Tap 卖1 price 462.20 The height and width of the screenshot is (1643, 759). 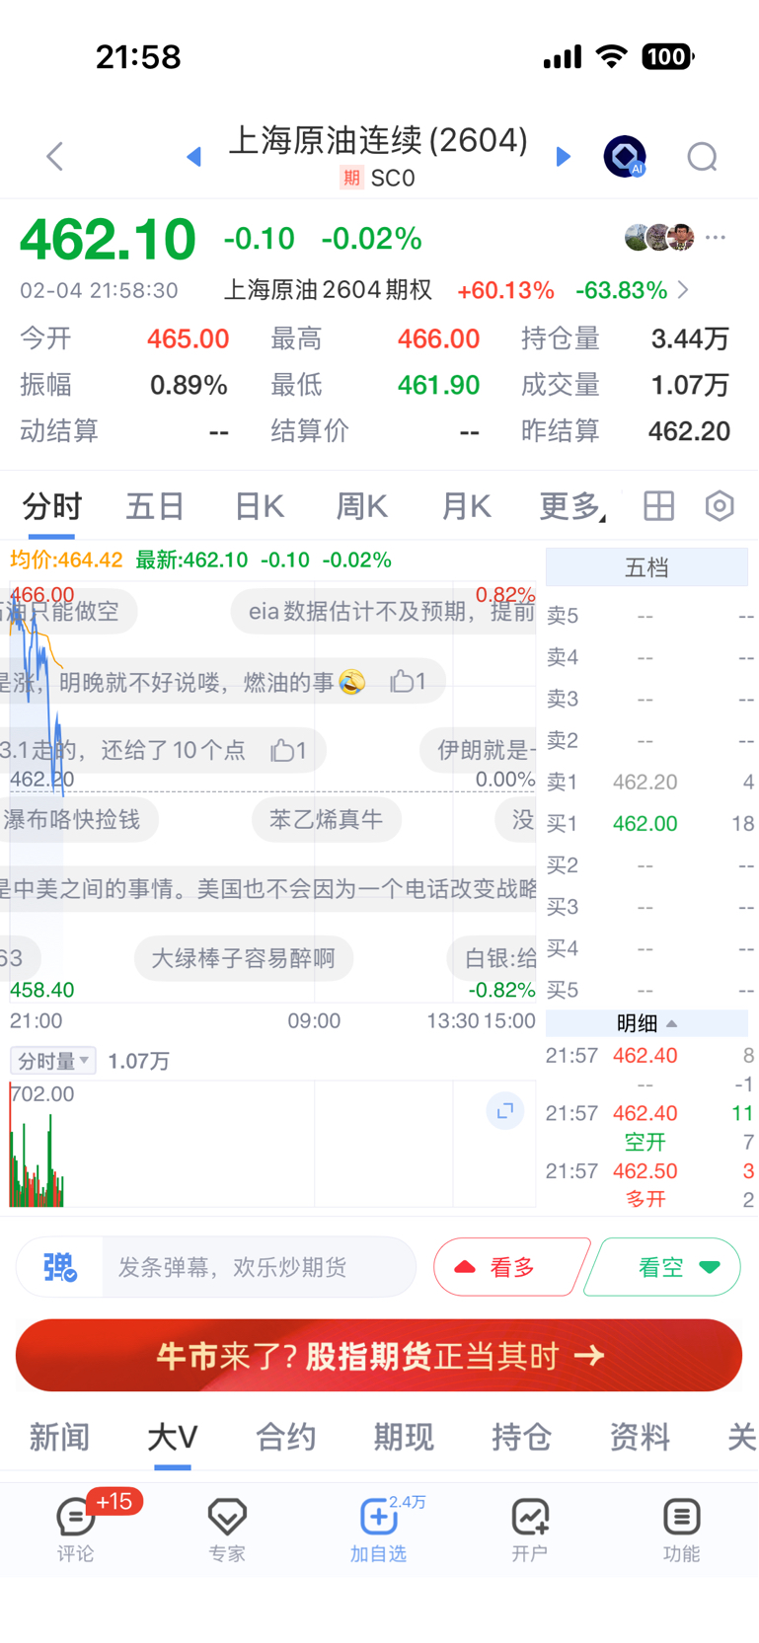coord(645,782)
